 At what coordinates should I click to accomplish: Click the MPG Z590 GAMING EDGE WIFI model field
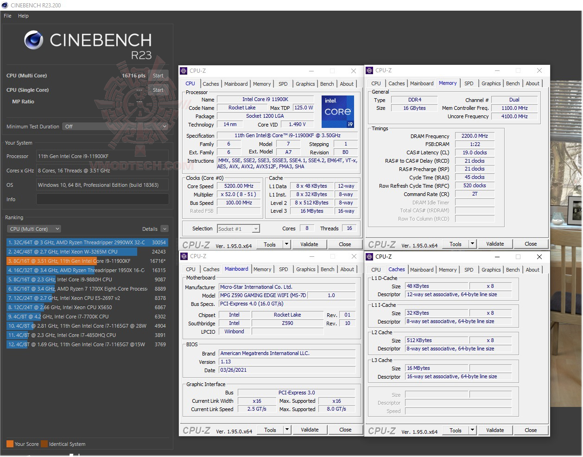(x=263, y=295)
